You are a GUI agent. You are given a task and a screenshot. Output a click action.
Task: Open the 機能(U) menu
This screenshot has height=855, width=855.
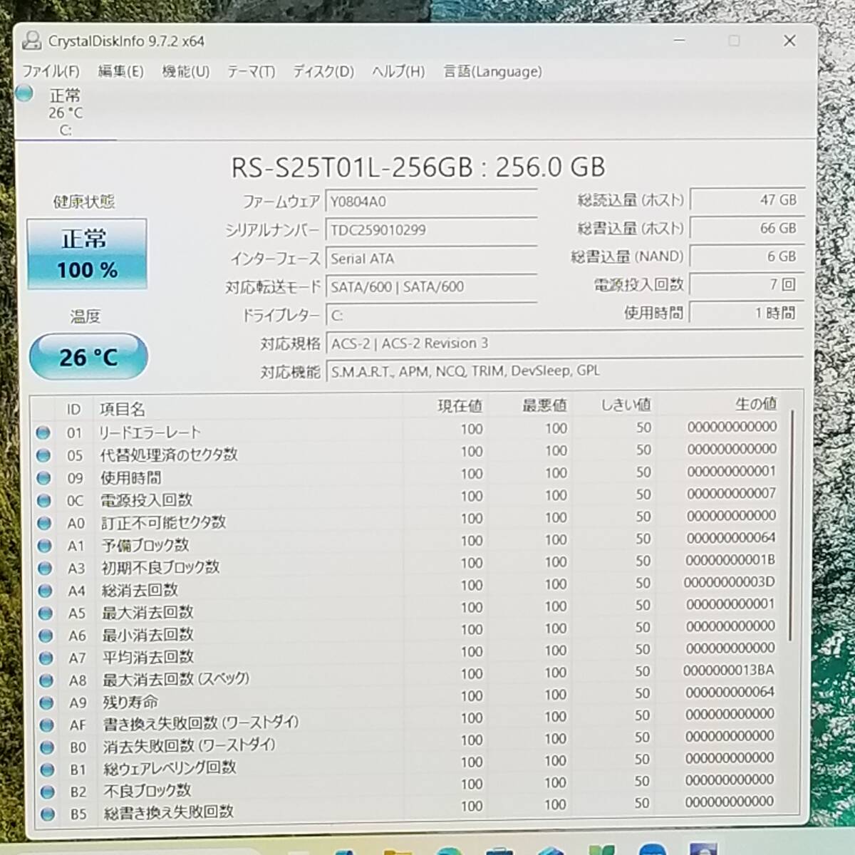coord(185,71)
